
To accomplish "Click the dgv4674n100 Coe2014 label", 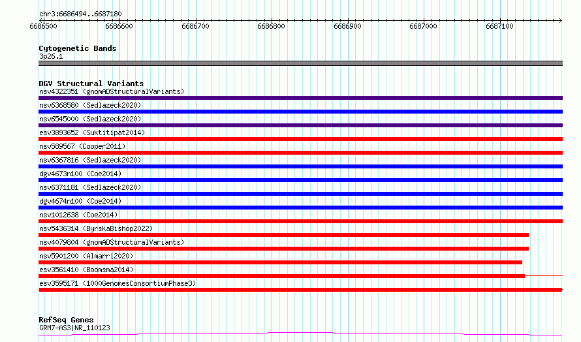I will click(80, 201).
